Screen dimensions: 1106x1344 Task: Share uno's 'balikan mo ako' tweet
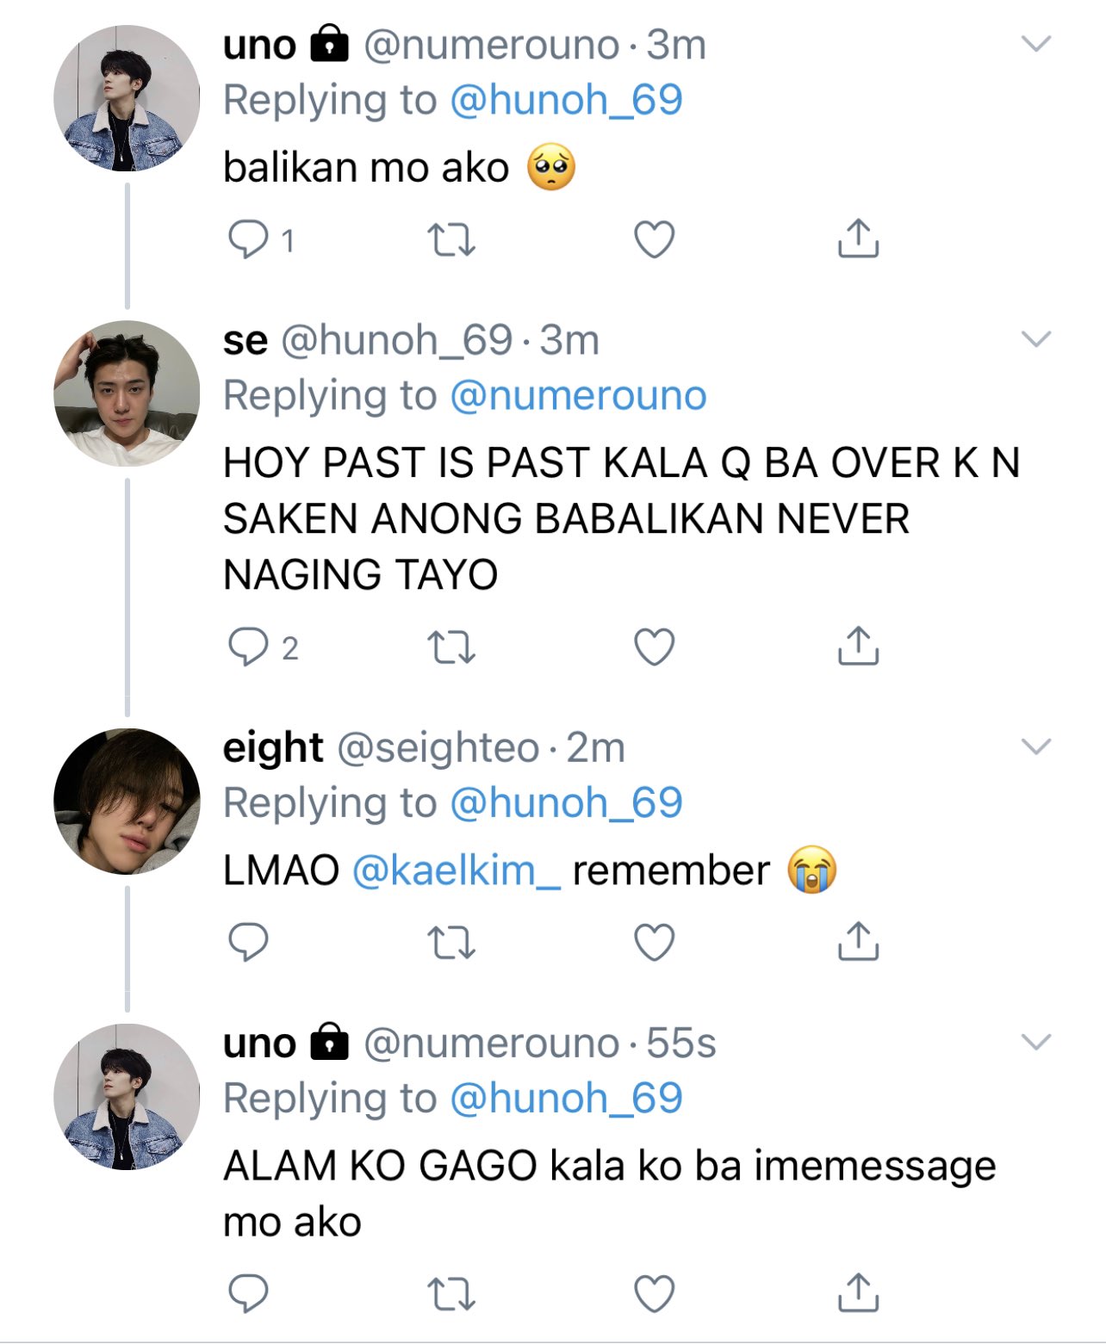[x=858, y=238]
